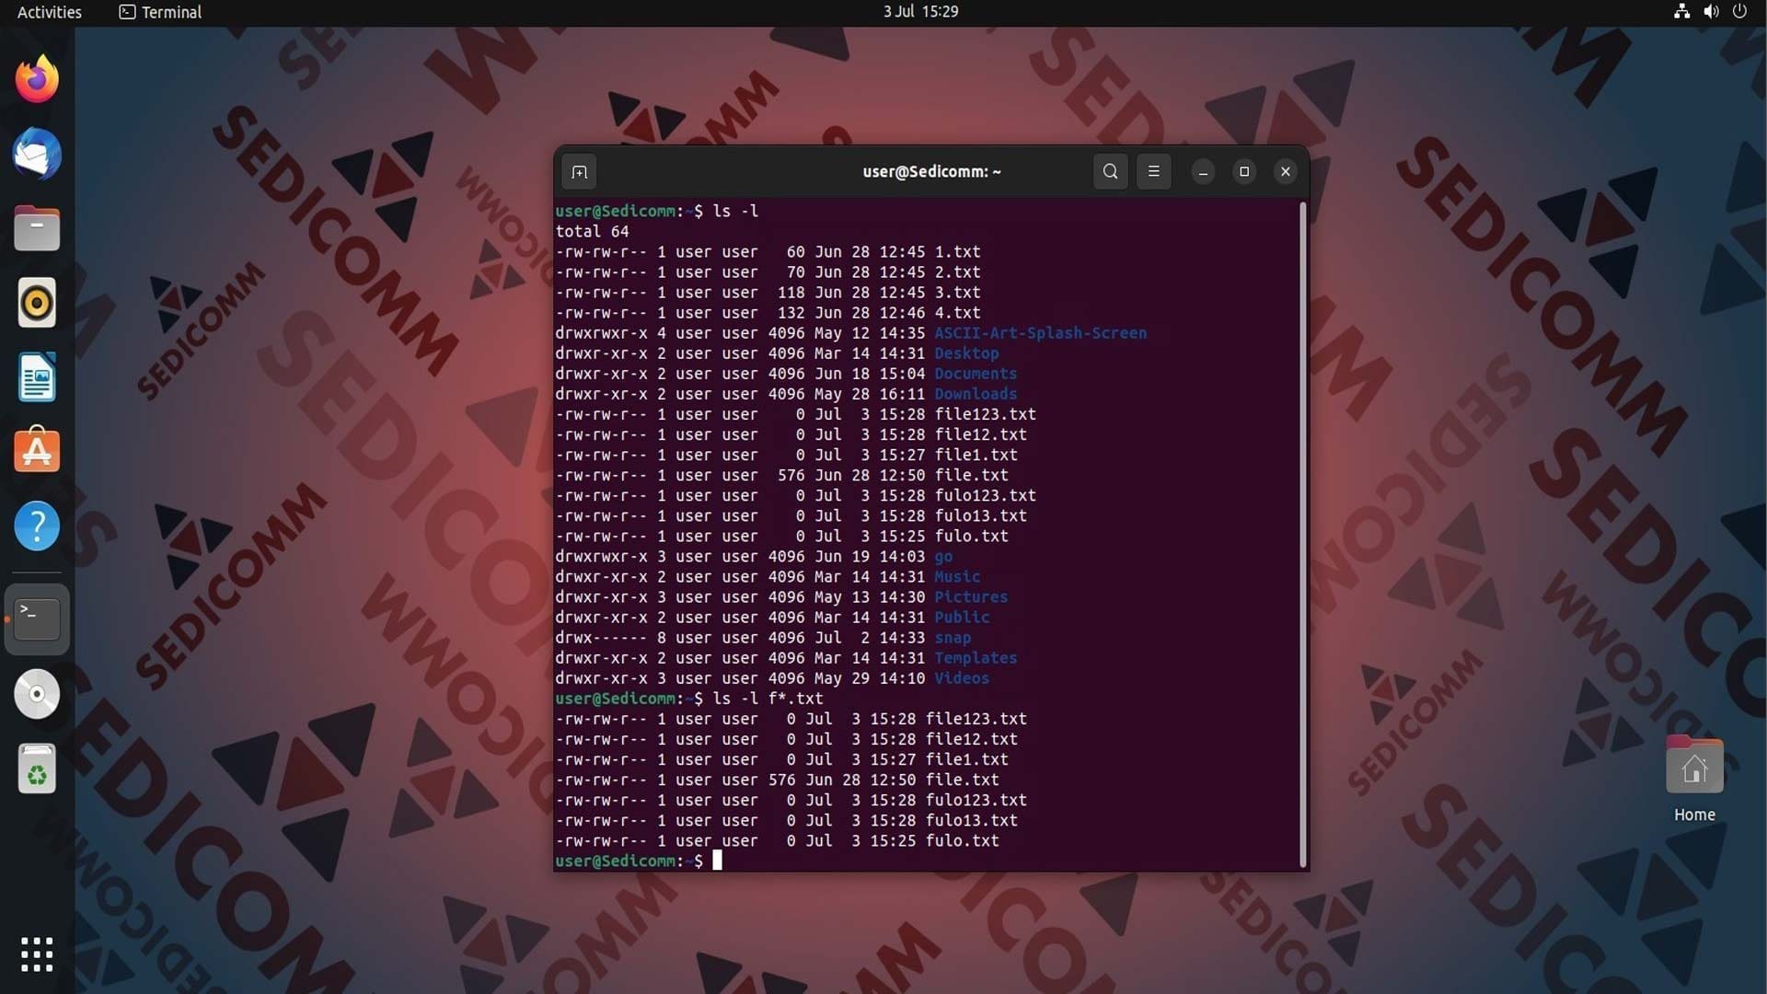Click the terminal search icon
Viewport: 1767px width, 994px height.
[1110, 171]
